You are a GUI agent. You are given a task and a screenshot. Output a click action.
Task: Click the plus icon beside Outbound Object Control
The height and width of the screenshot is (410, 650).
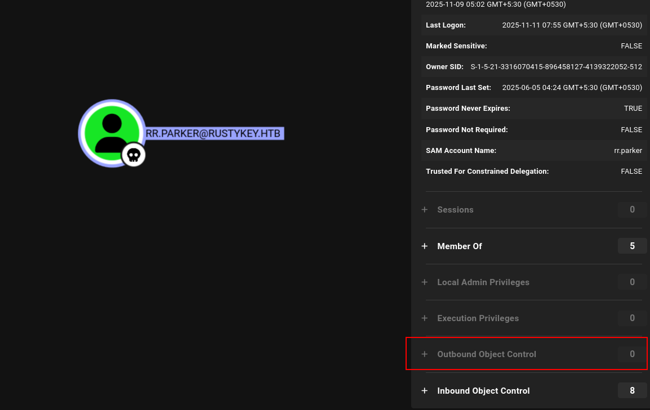(x=425, y=354)
